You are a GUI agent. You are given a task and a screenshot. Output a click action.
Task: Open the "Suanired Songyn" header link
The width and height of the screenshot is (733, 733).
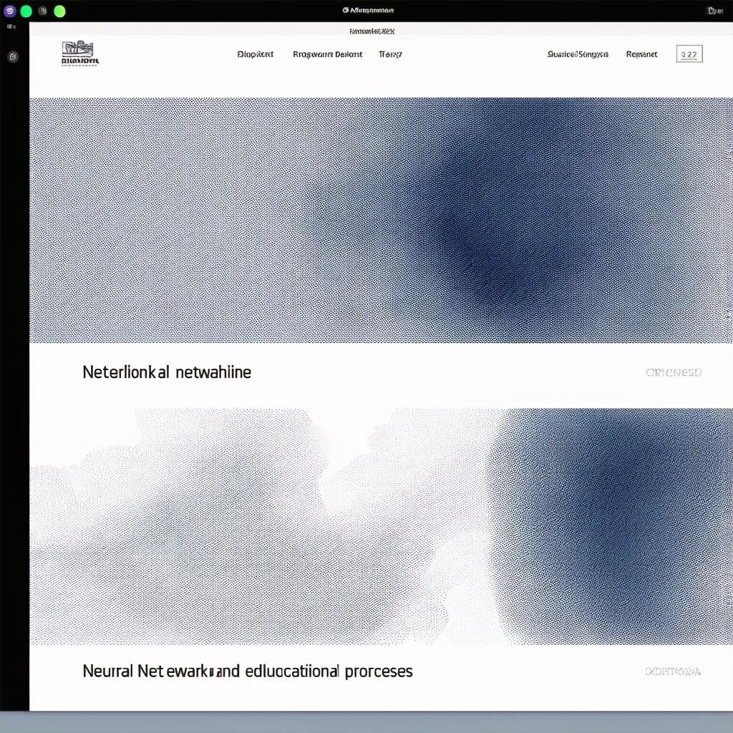tap(577, 54)
